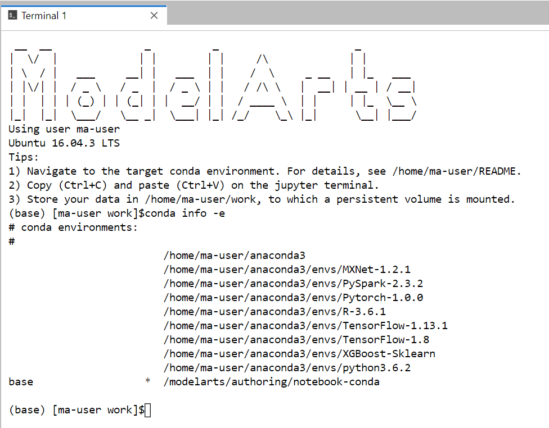The image size is (549, 428).
Task: Click the '/home/ma-user/README.' path in tips
Action: (x=457, y=171)
